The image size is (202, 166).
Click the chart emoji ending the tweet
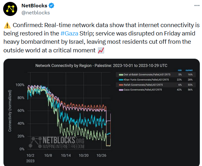point(101,50)
